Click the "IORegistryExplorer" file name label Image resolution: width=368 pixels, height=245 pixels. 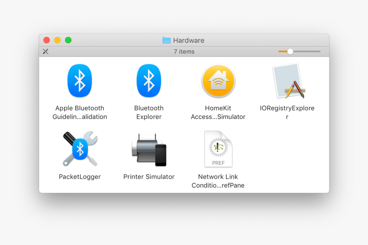click(287, 112)
